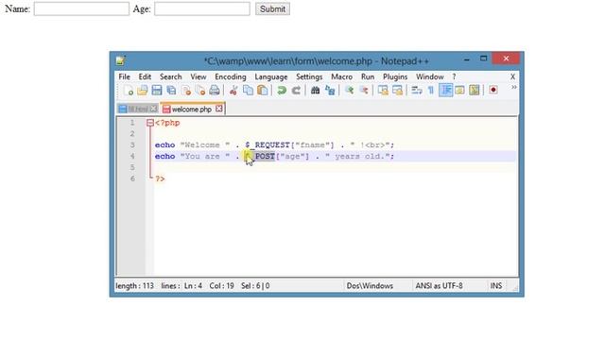Switch to the inactive html tab
The width and height of the screenshot is (605, 340).
coord(138,110)
